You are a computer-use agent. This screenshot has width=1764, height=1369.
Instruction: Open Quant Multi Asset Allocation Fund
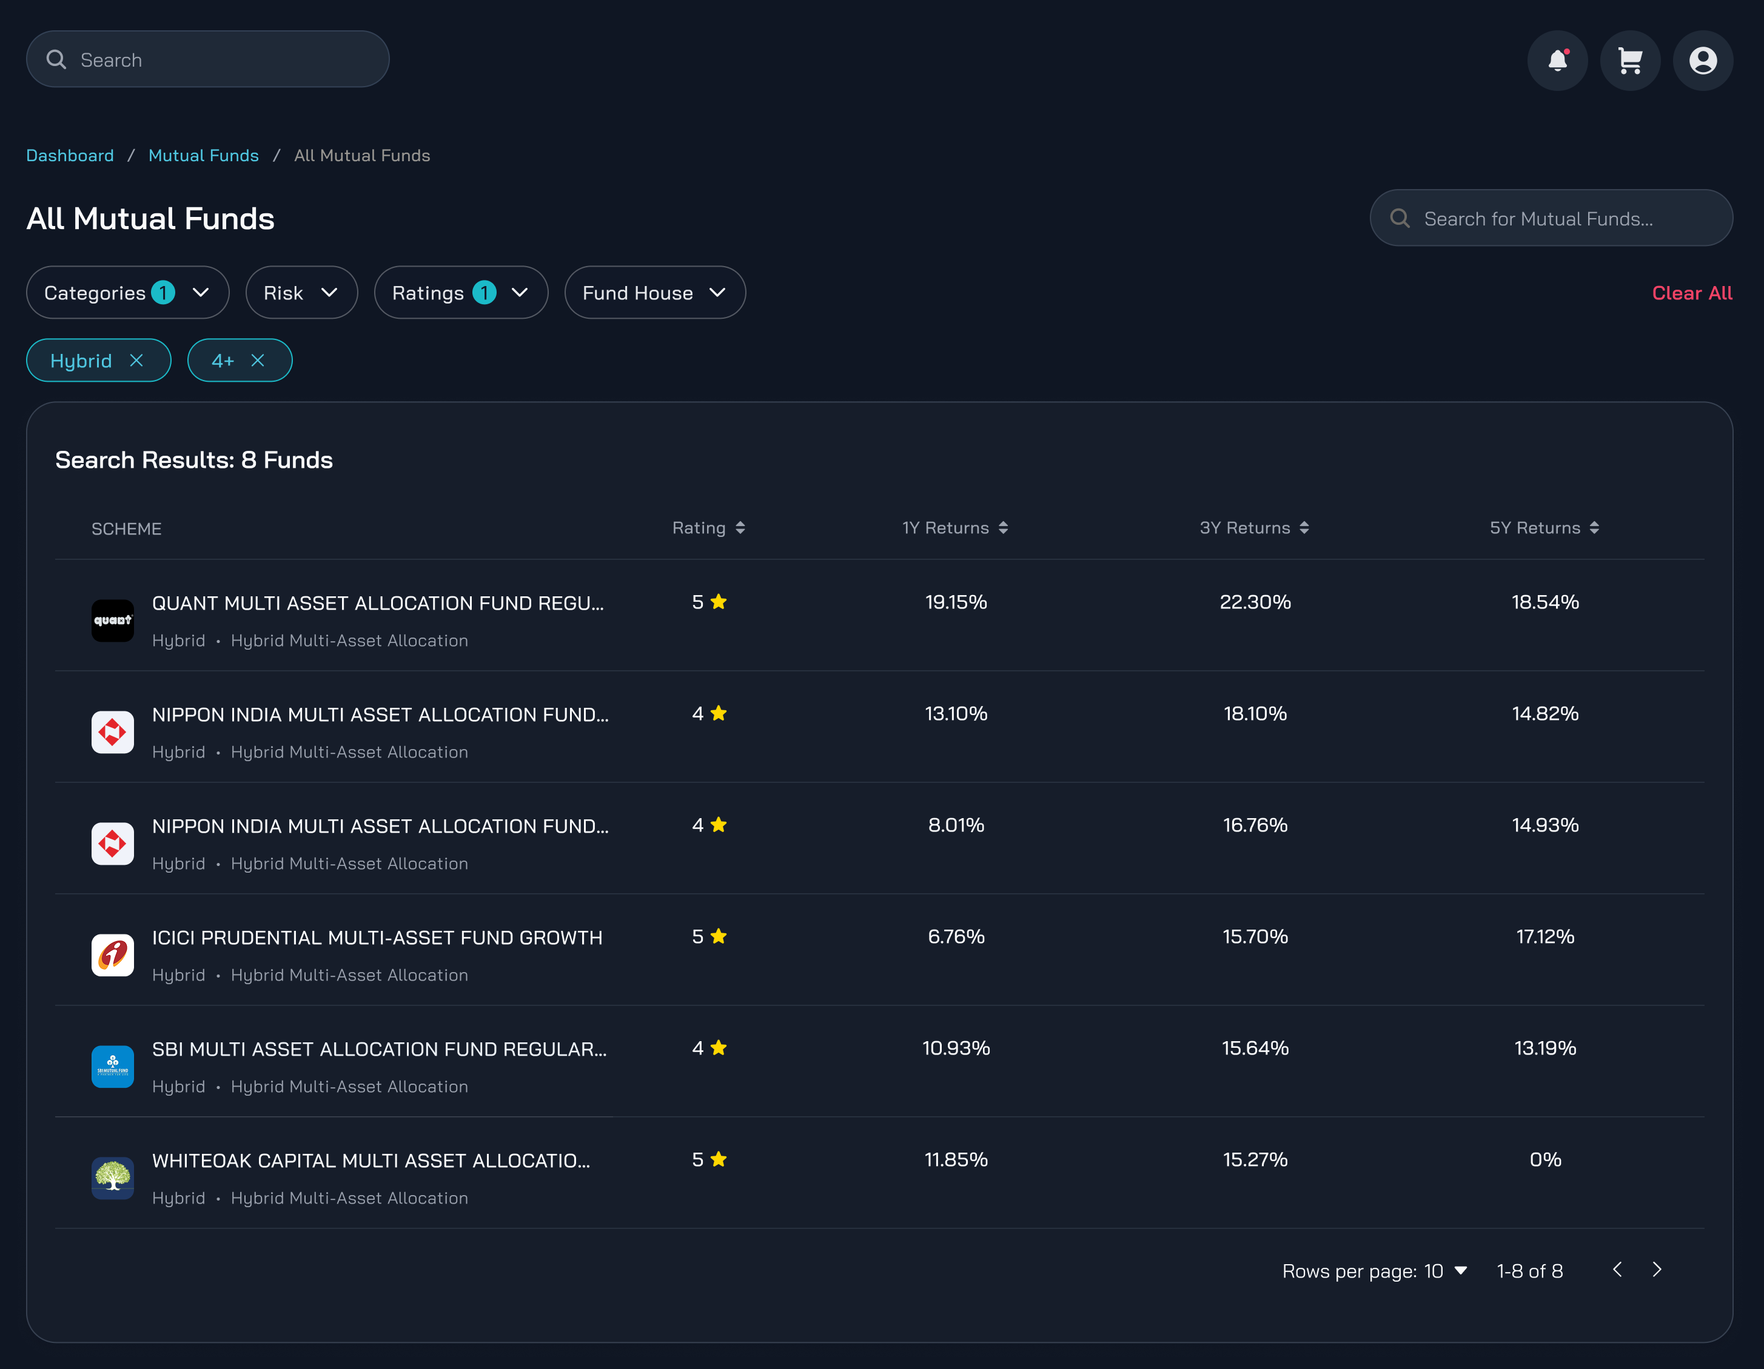click(378, 603)
